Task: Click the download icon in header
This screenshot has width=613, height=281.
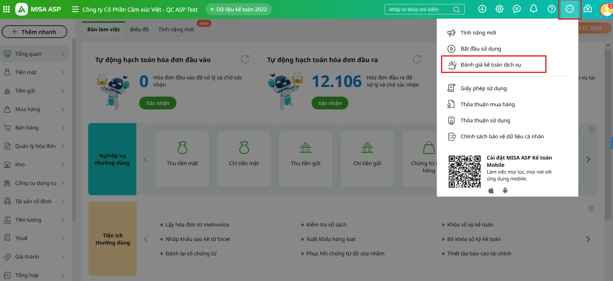Action: [482, 9]
